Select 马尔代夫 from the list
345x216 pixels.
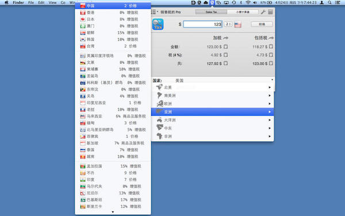tap(113, 187)
